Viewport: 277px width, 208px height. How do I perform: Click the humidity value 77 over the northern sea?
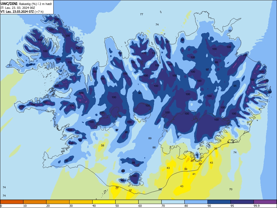[x=142, y=14]
